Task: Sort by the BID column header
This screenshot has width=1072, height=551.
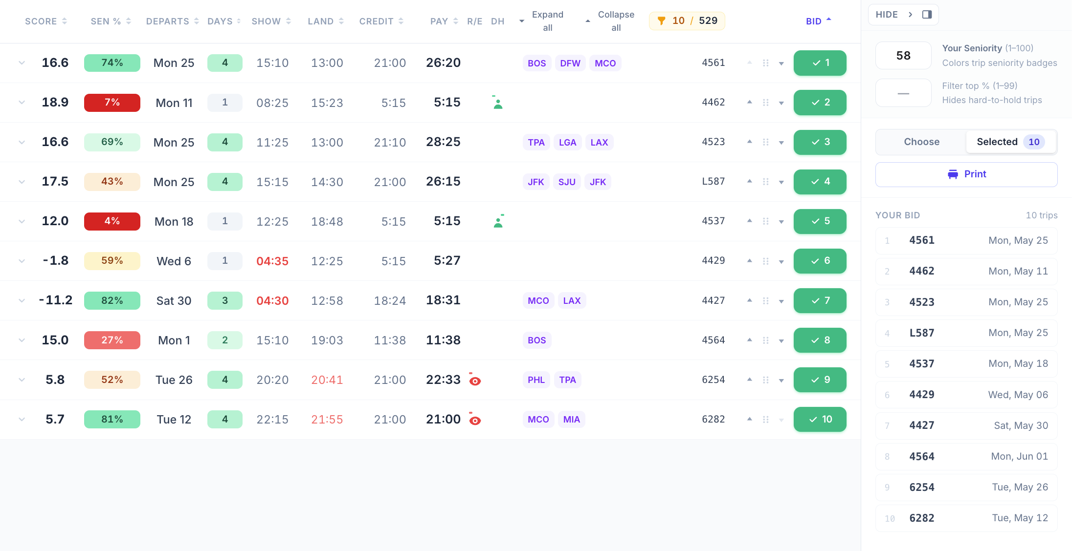Action: [819, 21]
